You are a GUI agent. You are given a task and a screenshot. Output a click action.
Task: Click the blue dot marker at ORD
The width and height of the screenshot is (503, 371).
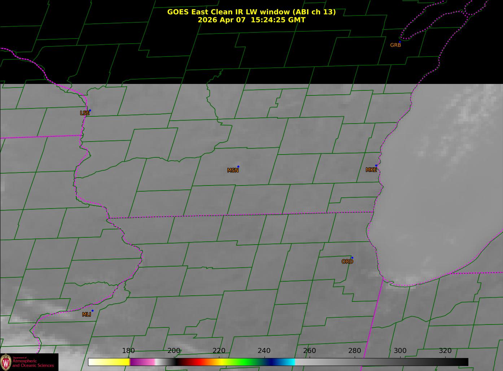[x=352, y=258]
